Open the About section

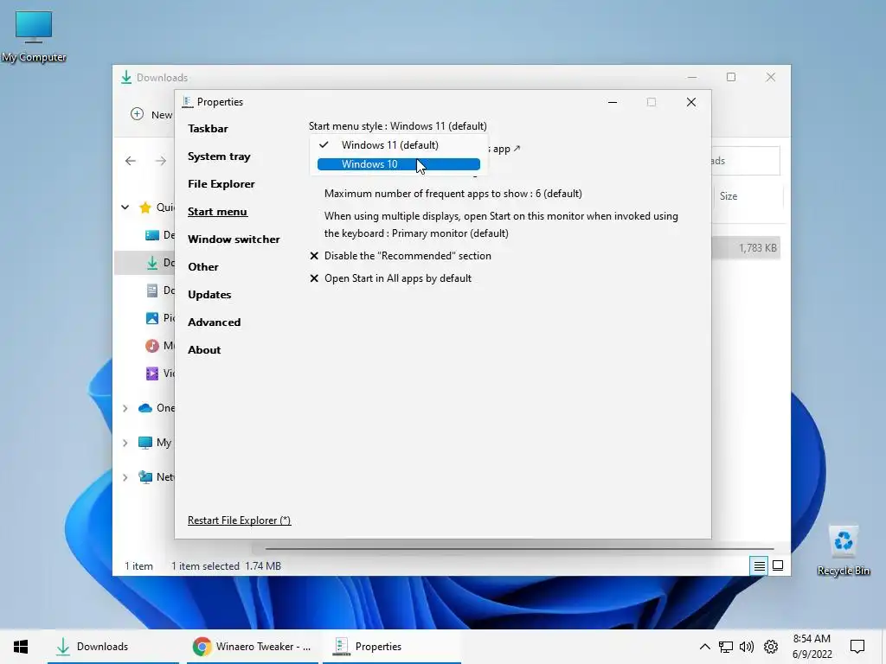[204, 350]
